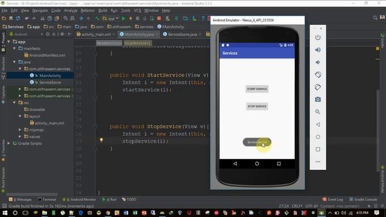Viewport: 386px width, 217px height.
Task: Expand the Gradle Scripts node
Action: coord(9,143)
